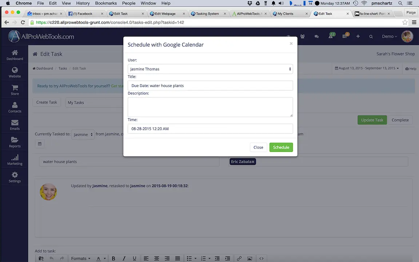The image size is (419, 262).
Task: Click the Close button in dialog
Action: (258, 147)
